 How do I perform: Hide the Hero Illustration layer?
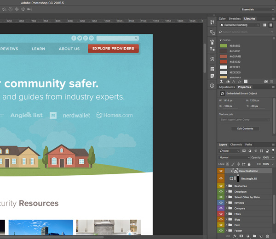tap(221, 171)
